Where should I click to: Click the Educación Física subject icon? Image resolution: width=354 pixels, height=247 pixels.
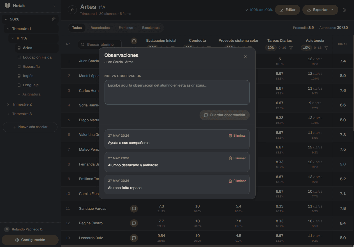[x=19, y=57]
